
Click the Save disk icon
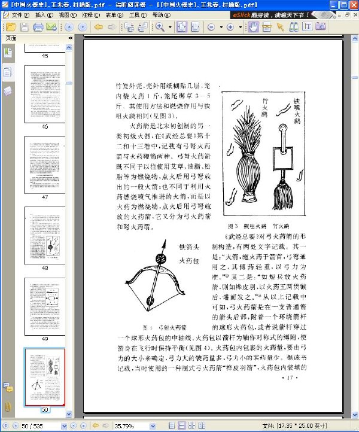[x=25, y=27]
